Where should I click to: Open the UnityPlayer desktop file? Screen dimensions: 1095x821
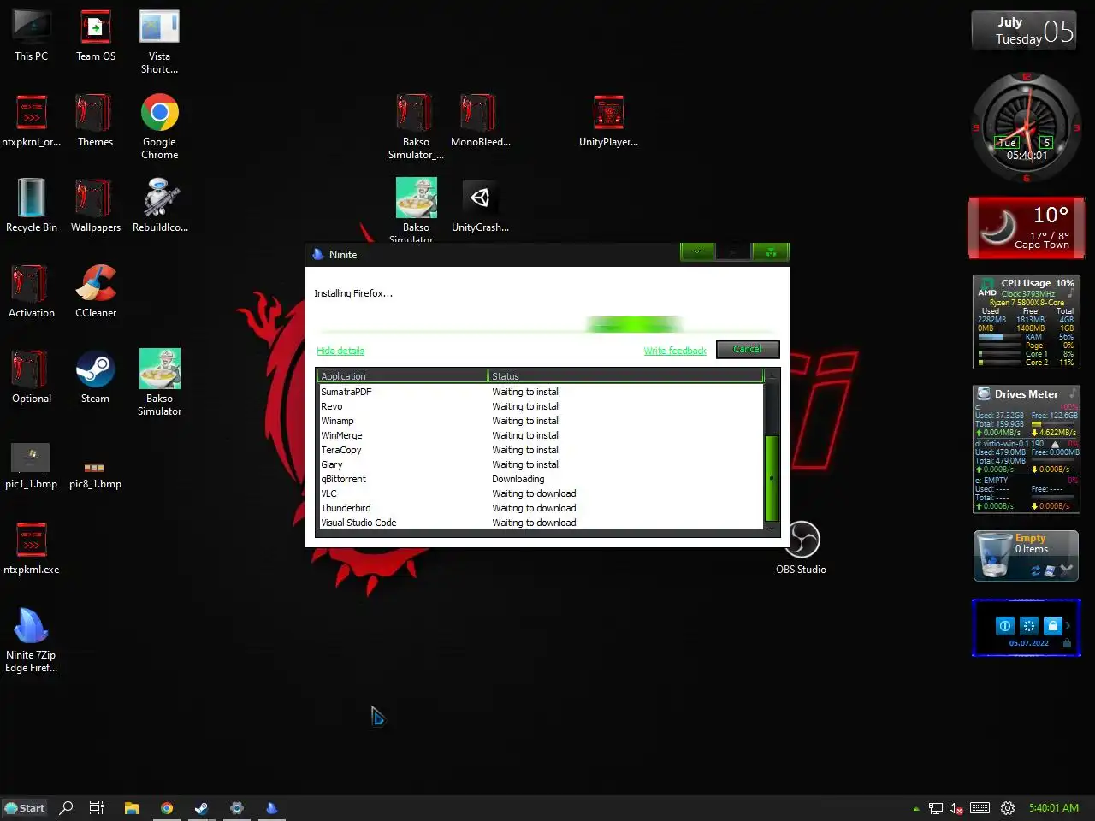coord(608,121)
